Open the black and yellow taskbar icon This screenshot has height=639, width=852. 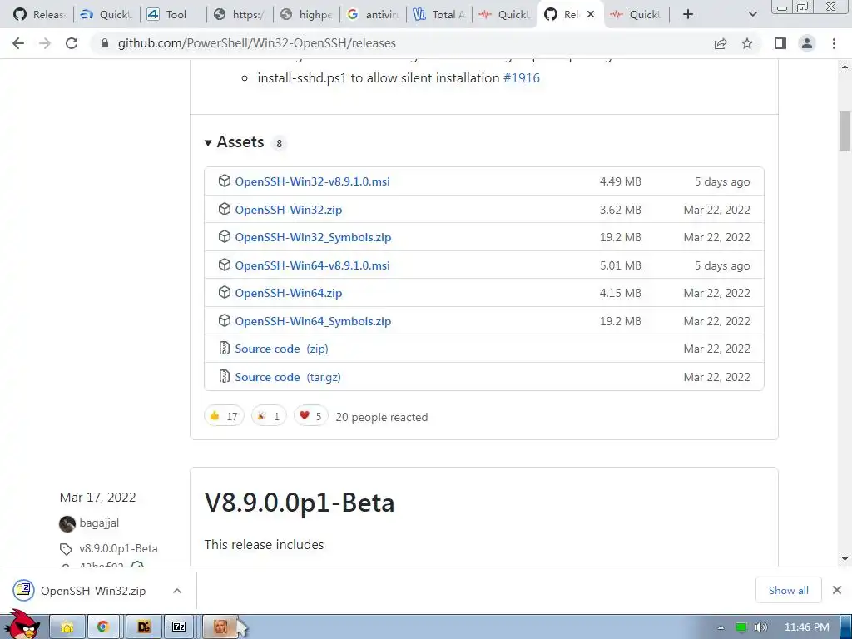click(143, 627)
